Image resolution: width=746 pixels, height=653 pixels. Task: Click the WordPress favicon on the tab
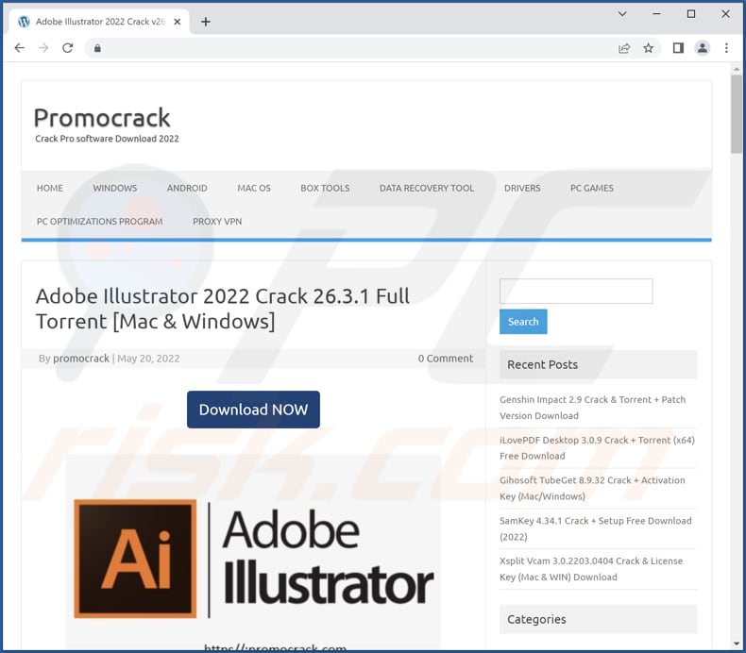point(24,22)
